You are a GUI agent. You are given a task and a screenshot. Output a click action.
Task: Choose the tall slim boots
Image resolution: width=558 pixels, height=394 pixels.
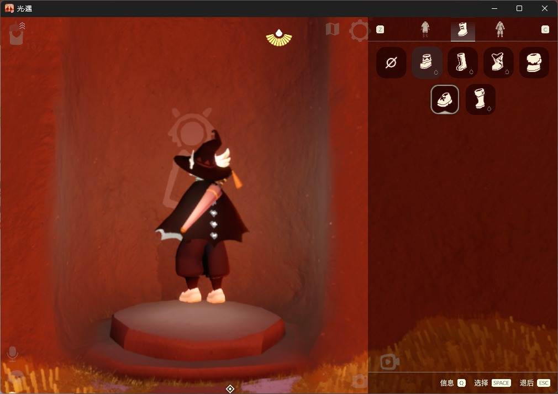click(x=462, y=62)
